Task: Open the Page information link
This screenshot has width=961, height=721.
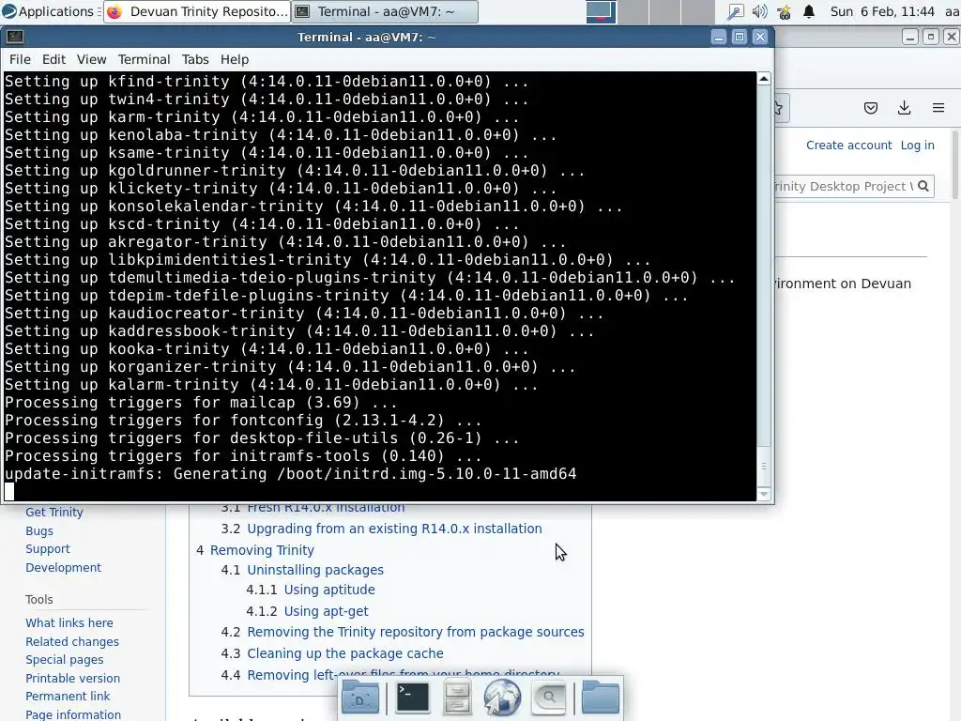Action: tap(73, 714)
